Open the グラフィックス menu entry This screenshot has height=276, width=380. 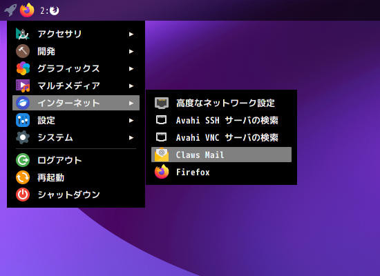(76, 68)
